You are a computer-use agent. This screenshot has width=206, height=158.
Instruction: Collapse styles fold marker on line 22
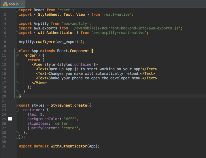coord(17,105)
